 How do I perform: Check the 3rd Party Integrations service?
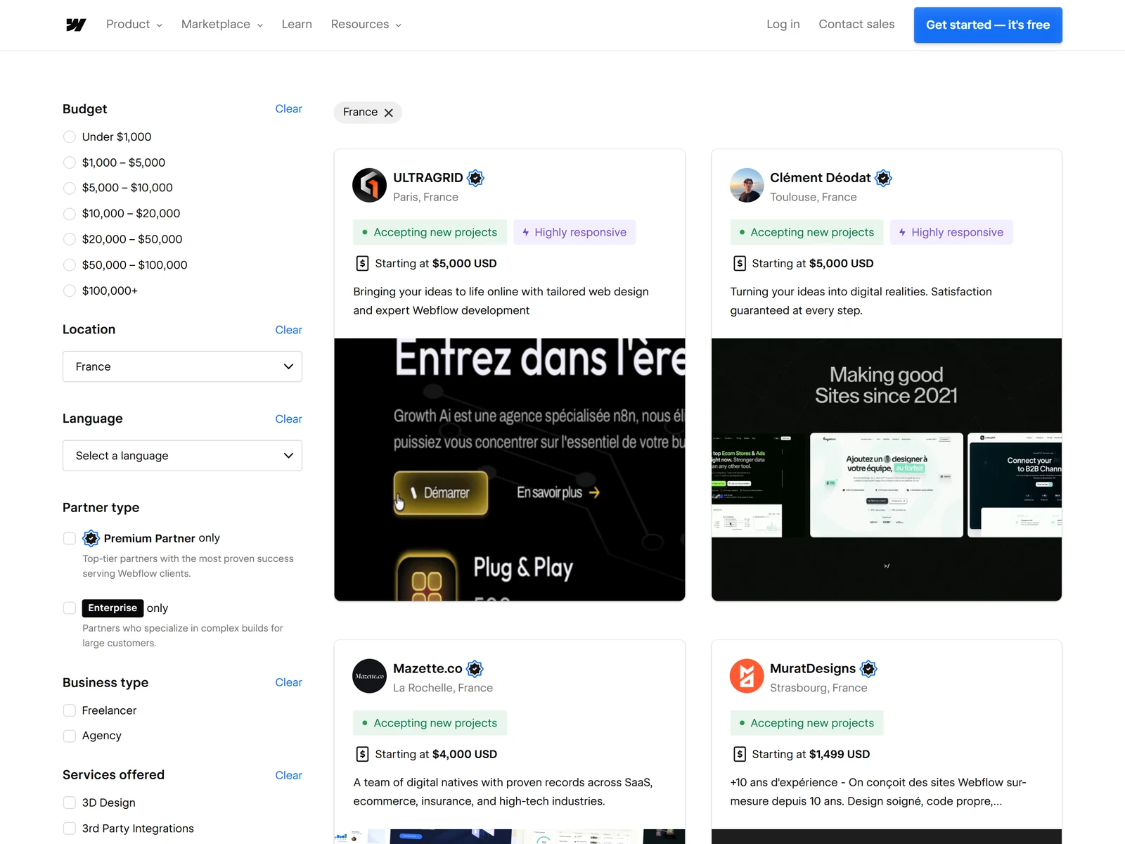pos(70,829)
